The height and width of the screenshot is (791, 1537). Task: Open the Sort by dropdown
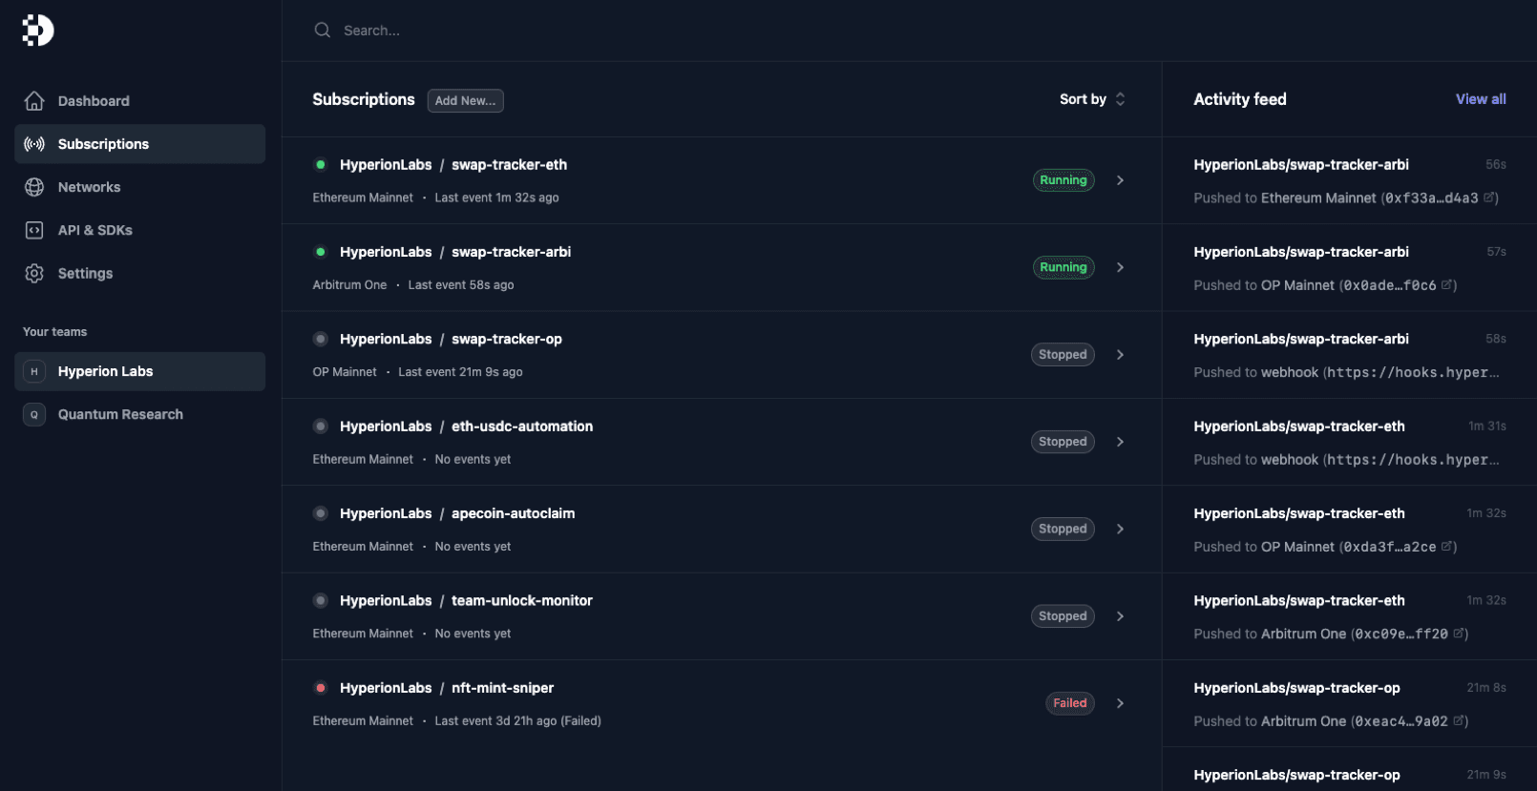coord(1092,99)
